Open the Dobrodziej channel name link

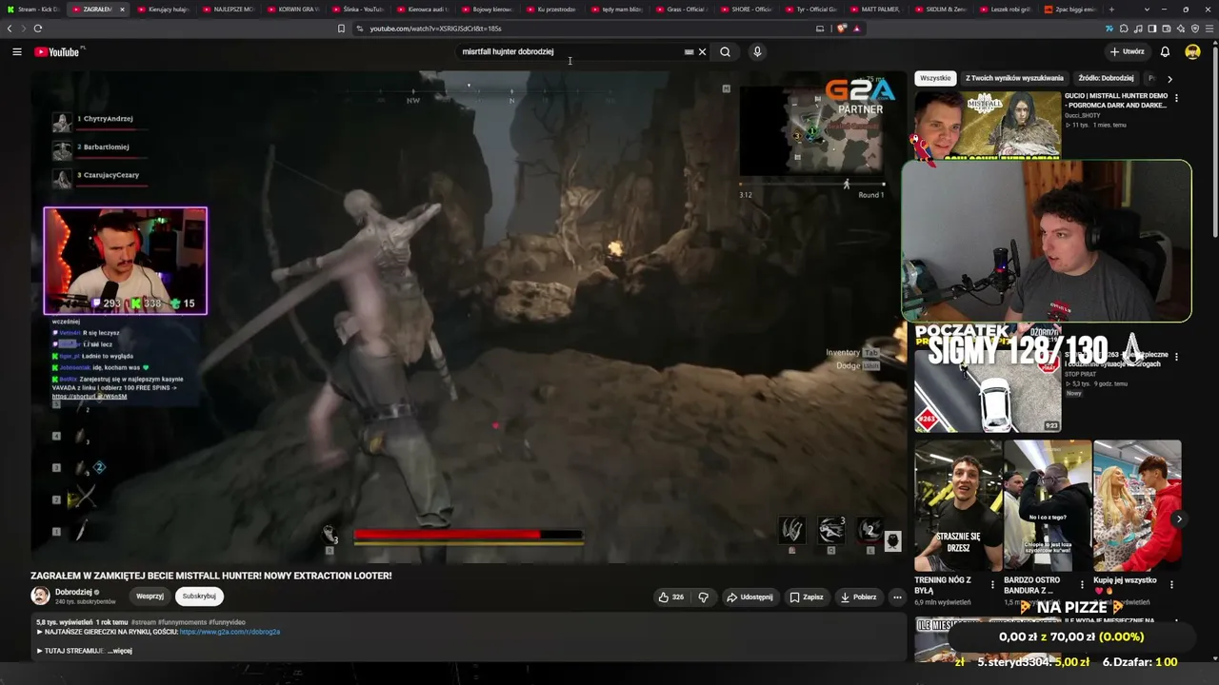click(x=74, y=593)
